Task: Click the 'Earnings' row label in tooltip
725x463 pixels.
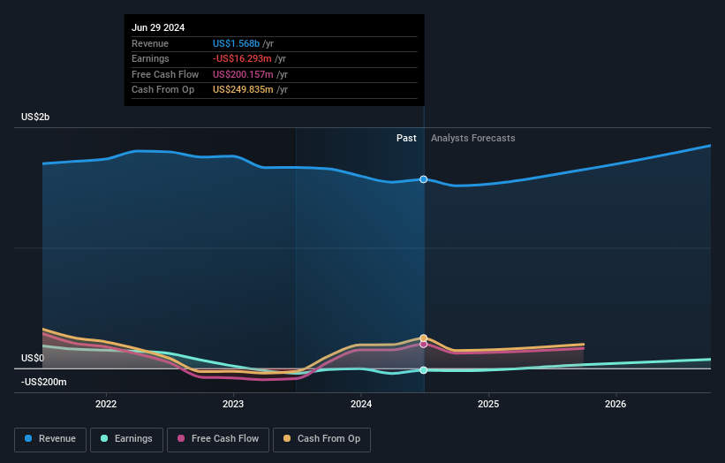Action: pos(150,58)
